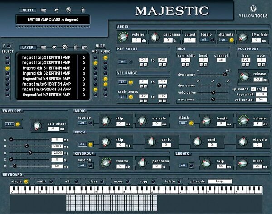The width and height of the screenshot is (272, 214).
Task: Open the sp switch 3 field
Action: (x=253, y=89)
